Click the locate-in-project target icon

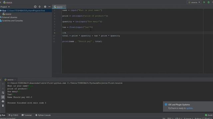click(x=35, y=7)
